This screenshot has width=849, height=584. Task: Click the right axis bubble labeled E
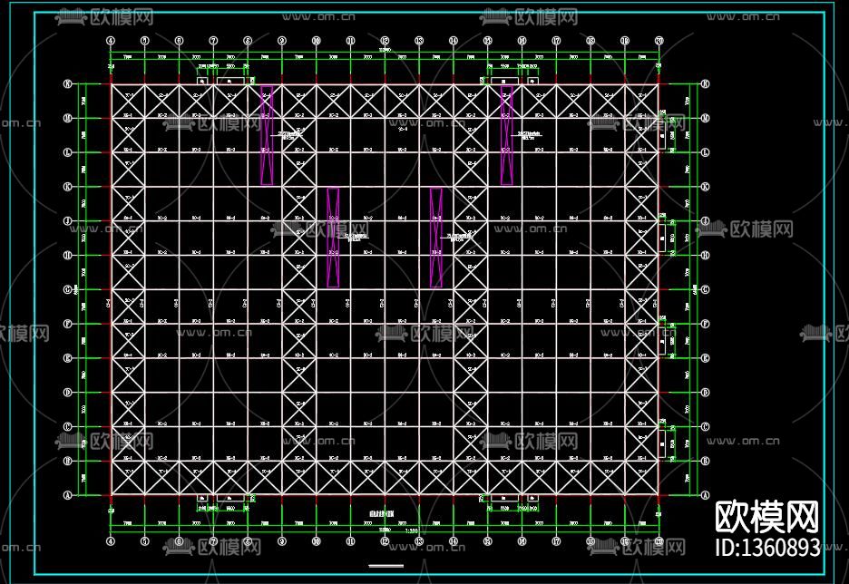click(x=705, y=358)
